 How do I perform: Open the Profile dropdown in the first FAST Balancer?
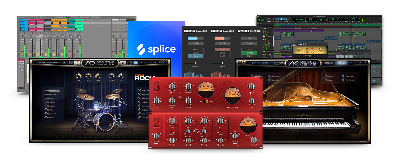click(x=195, y=43)
